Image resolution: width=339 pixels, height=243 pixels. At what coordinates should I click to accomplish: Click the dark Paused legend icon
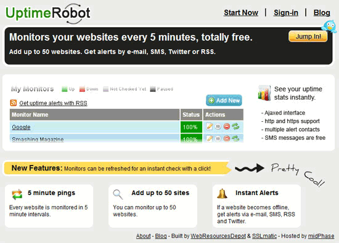click(153, 89)
